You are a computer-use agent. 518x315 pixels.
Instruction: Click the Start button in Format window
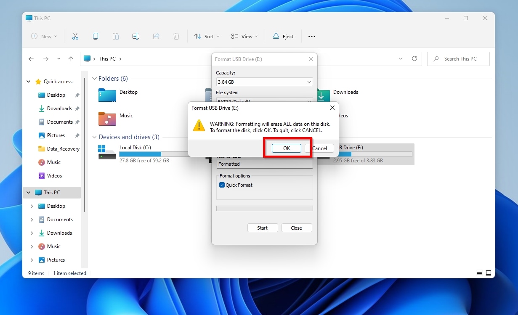pos(263,228)
